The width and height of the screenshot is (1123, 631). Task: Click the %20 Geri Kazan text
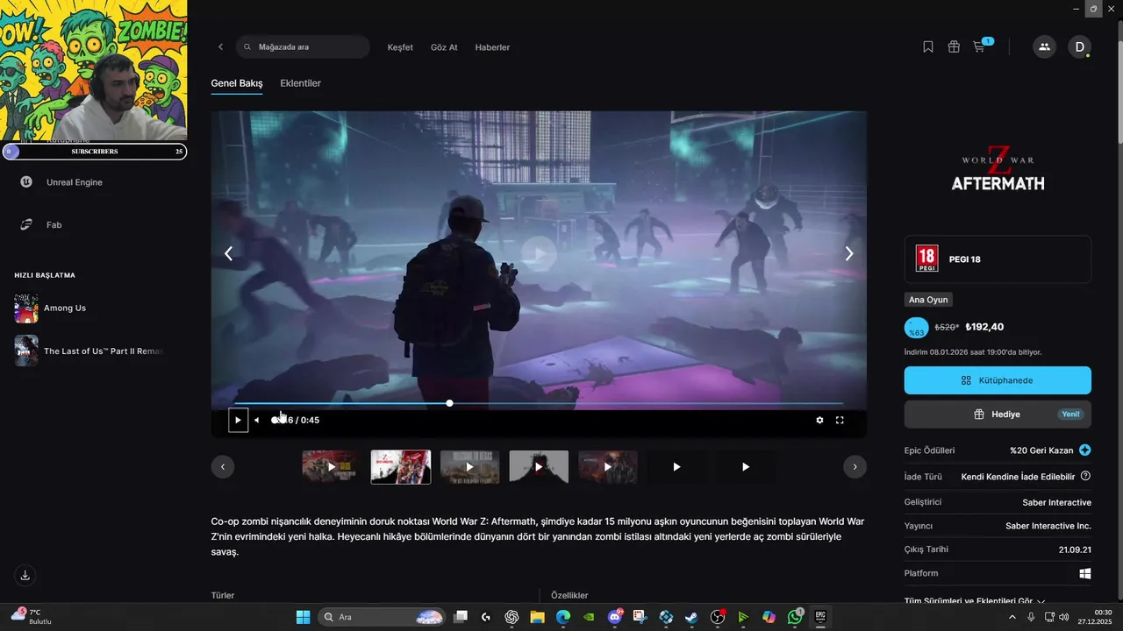(x=1041, y=450)
